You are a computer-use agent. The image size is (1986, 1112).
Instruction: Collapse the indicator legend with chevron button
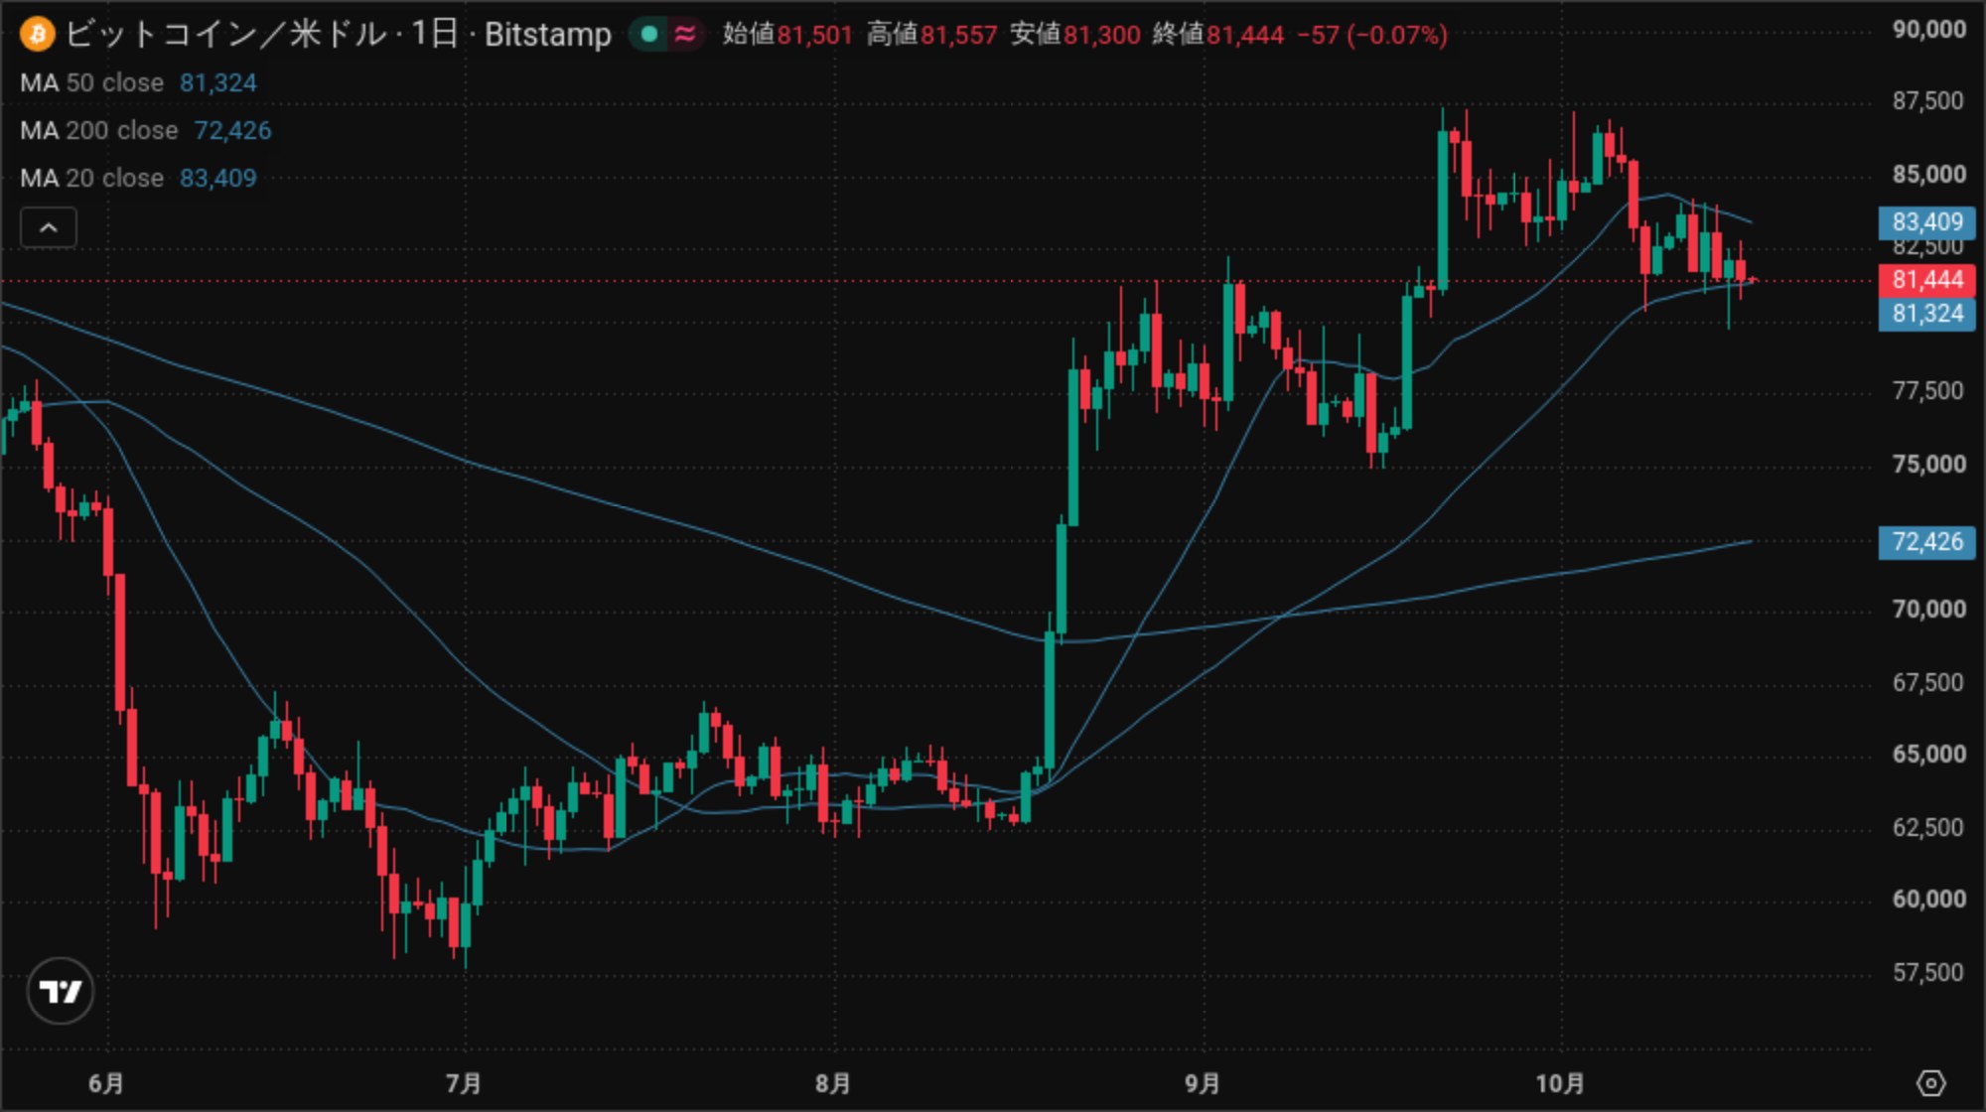coord(48,228)
